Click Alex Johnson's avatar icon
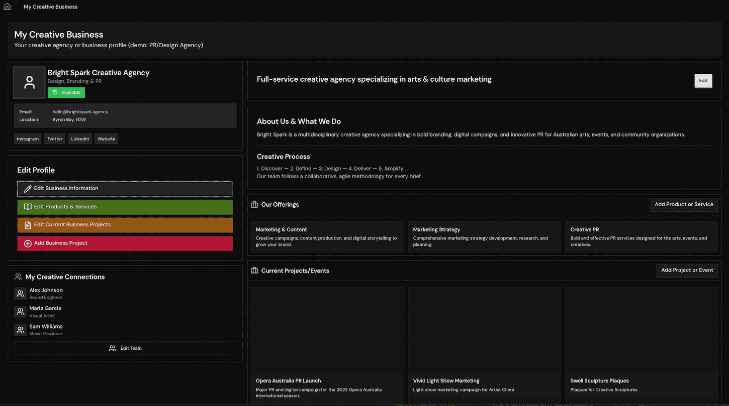 20,294
